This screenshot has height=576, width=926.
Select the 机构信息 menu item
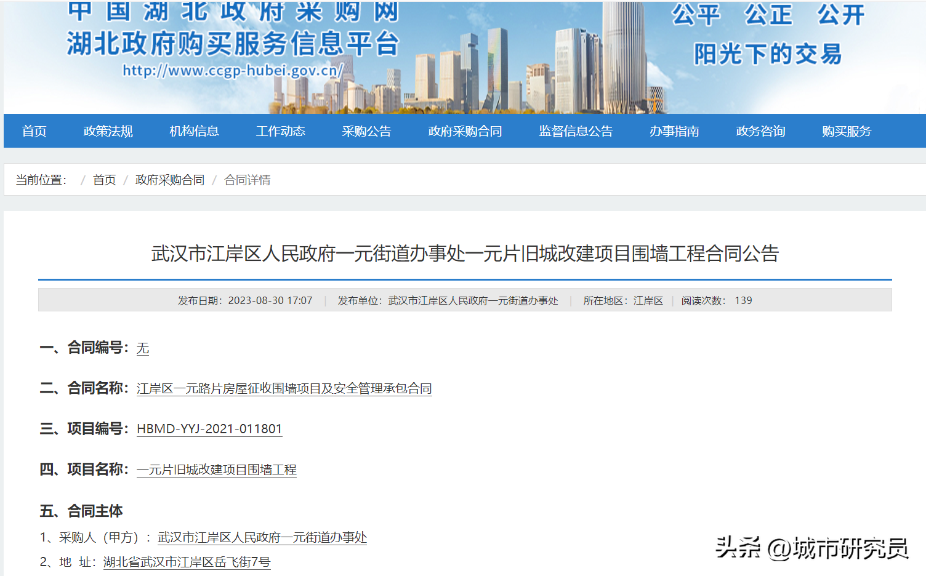(195, 131)
